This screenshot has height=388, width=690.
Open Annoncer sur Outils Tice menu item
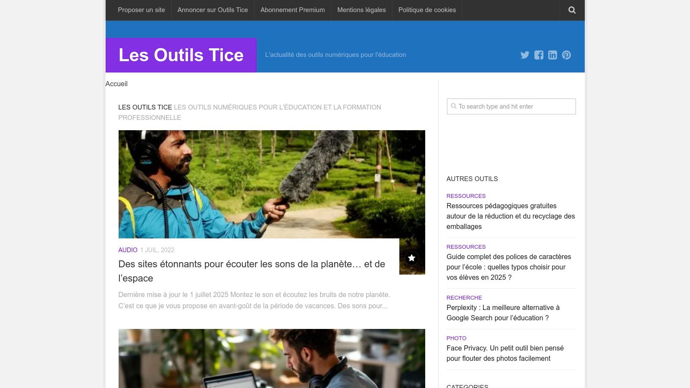click(213, 10)
